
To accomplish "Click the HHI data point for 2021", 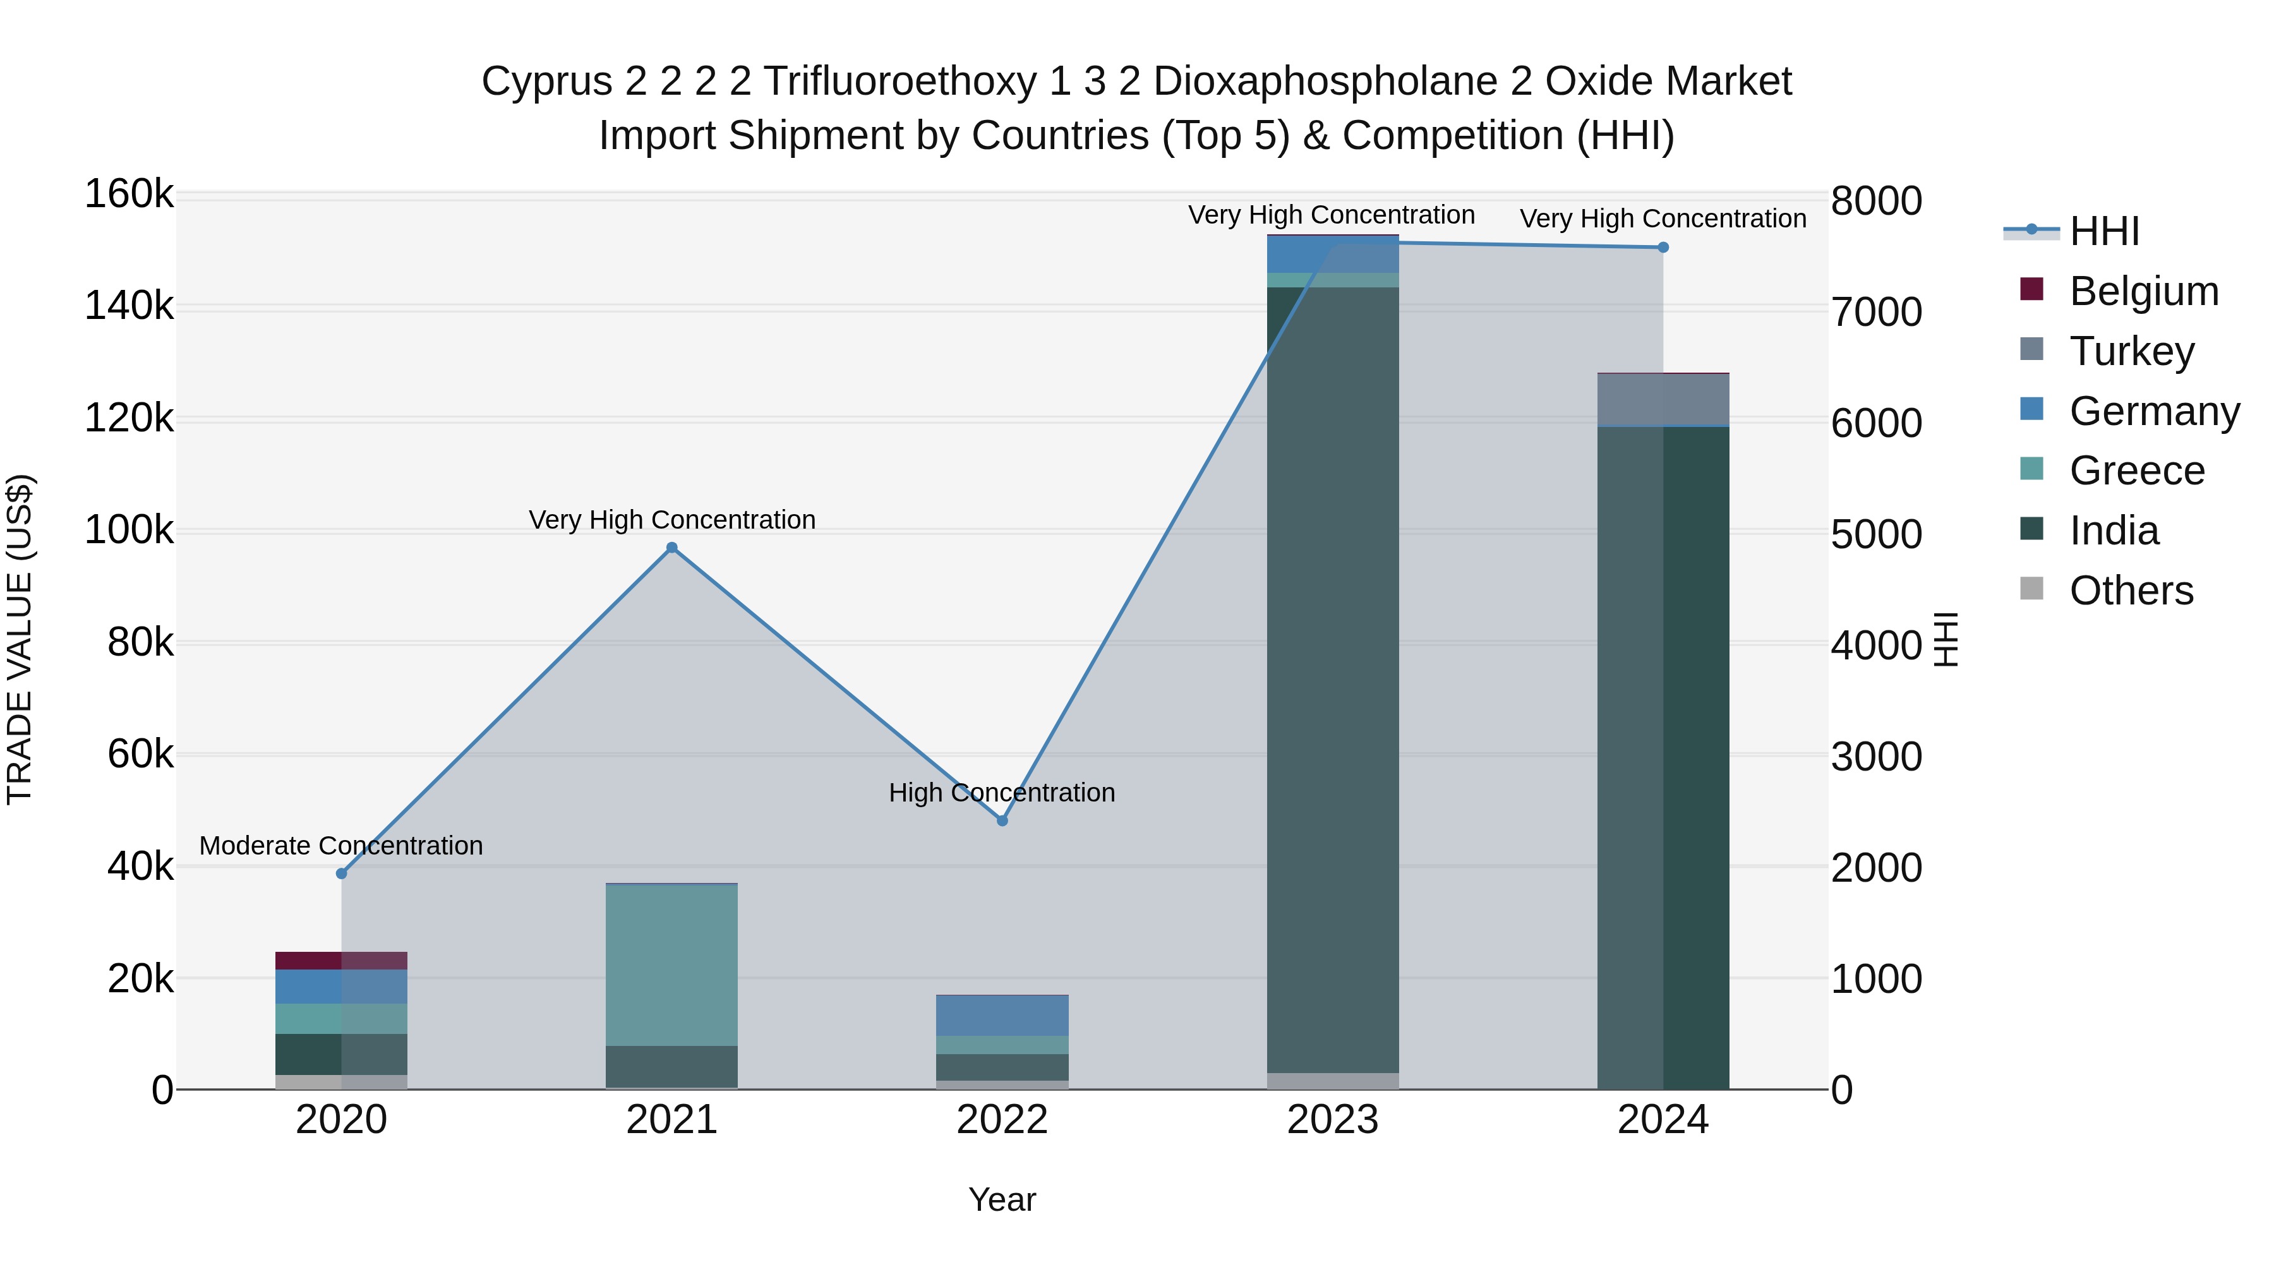I will 672,548.
